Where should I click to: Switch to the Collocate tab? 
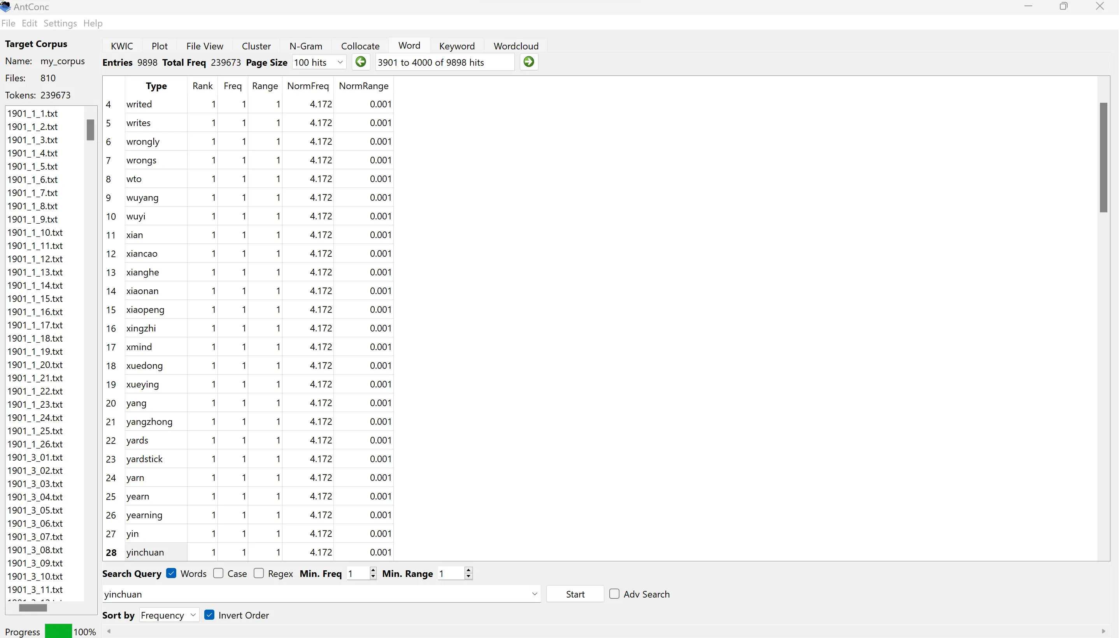coord(360,46)
